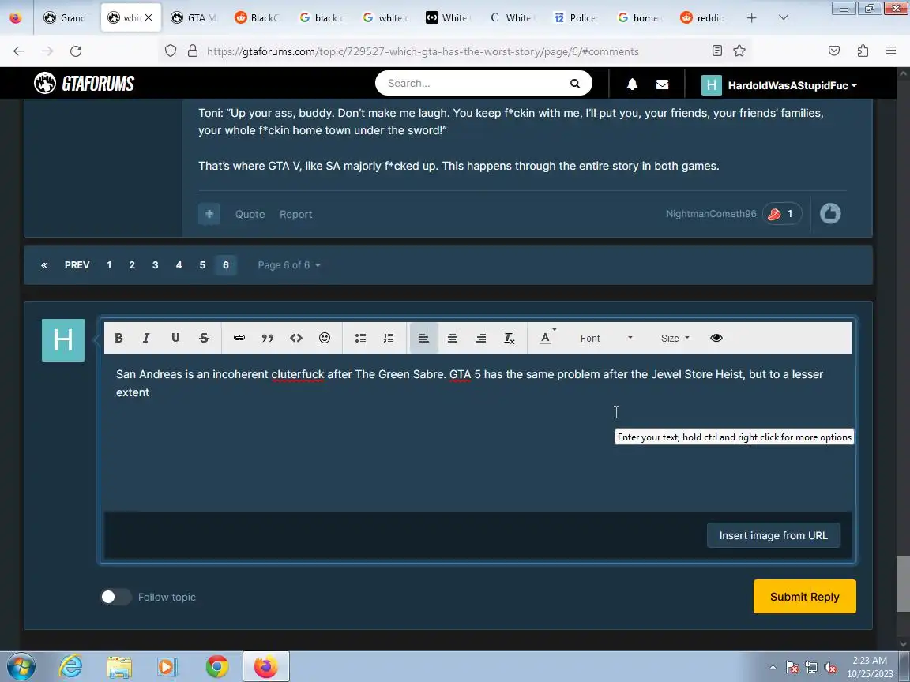Insert a numbered list
The width and height of the screenshot is (910, 682).
(x=389, y=338)
